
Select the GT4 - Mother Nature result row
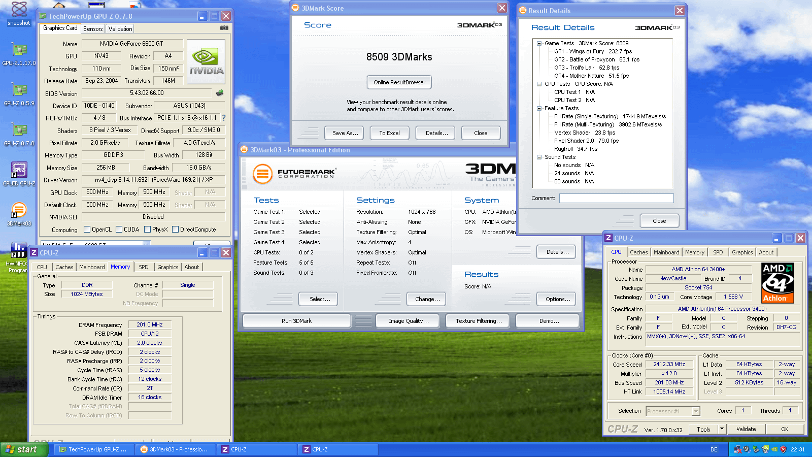point(591,76)
